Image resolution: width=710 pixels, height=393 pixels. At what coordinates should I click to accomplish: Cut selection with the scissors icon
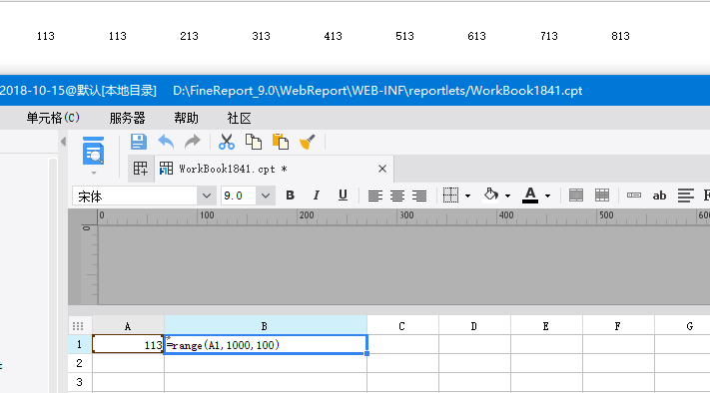[x=227, y=142]
